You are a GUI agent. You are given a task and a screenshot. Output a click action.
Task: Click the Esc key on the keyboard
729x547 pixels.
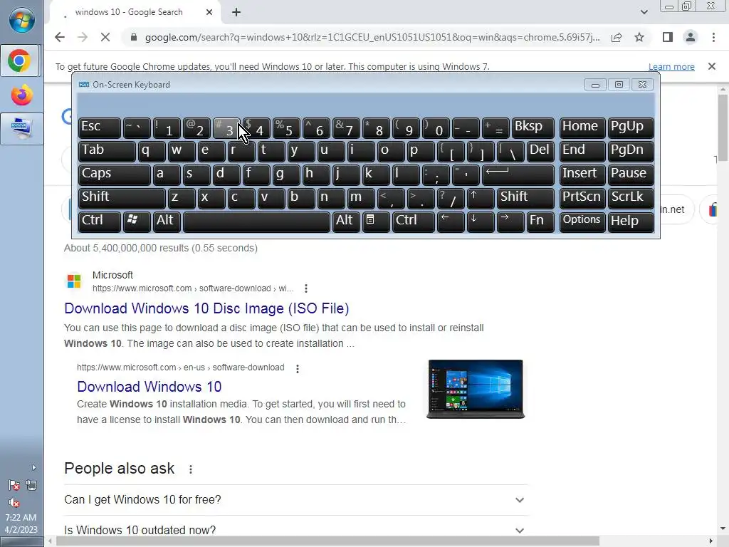pyautogui.click(x=100, y=127)
